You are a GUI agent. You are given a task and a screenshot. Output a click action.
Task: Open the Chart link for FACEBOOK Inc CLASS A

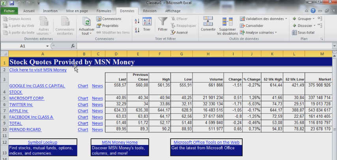(83, 117)
